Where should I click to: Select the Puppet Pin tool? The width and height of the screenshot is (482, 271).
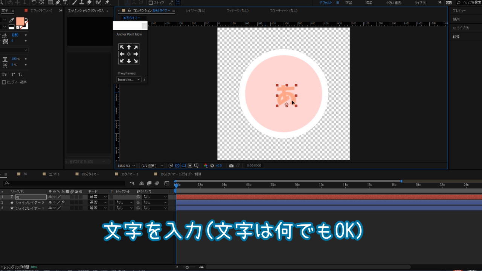pos(107,2)
